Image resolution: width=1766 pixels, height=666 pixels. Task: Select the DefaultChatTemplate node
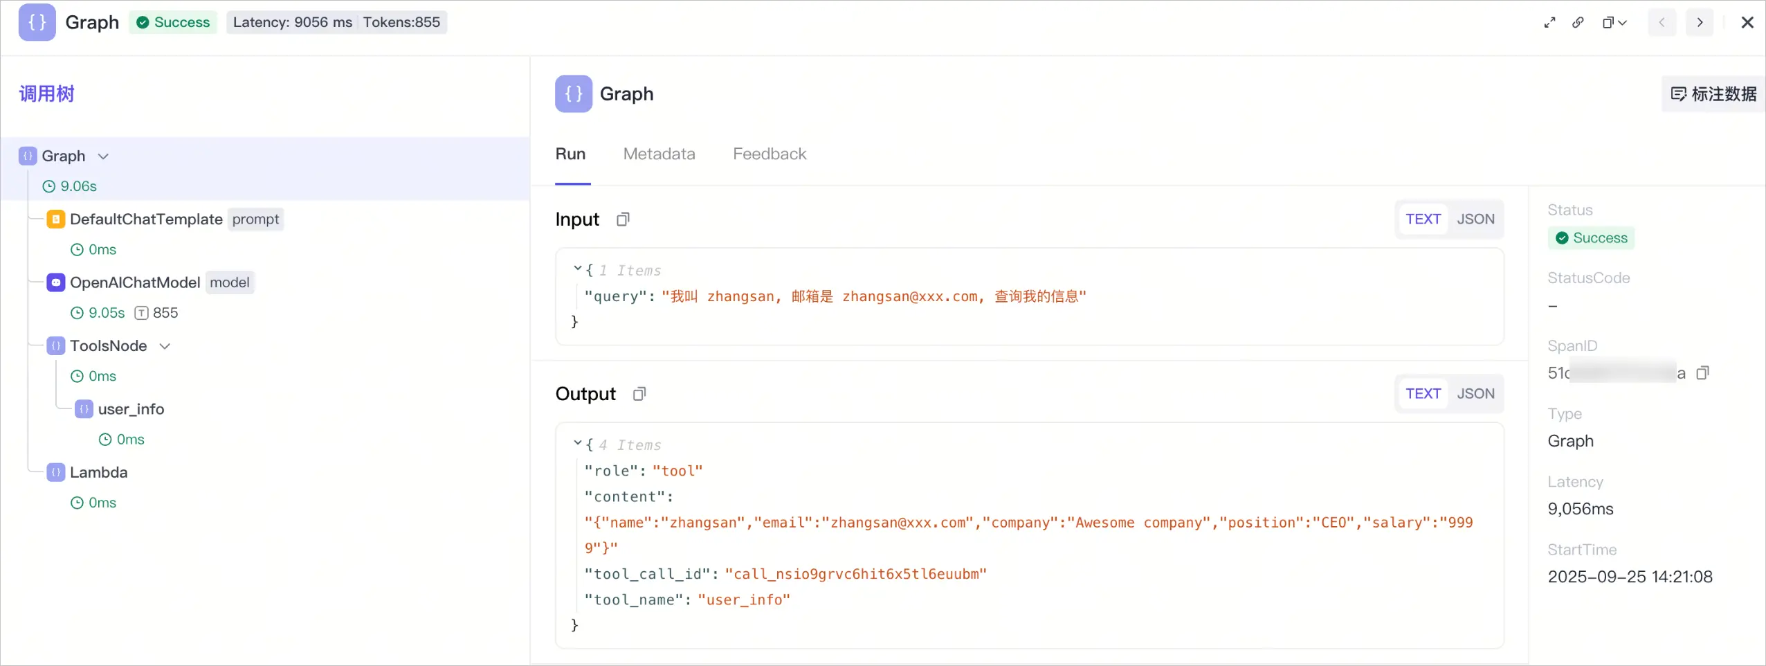click(x=146, y=219)
